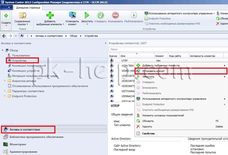Click Свойства icon in context menu
Screen dimensions: 228x155
(x=138, y=133)
